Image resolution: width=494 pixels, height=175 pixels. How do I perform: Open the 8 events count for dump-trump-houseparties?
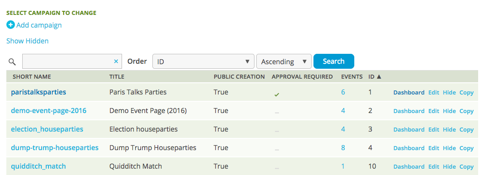pyautogui.click(x=343, y=148)
